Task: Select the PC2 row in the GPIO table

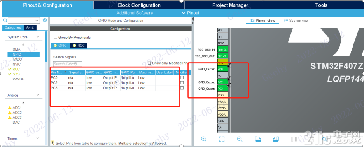Action: click(121, 83)
